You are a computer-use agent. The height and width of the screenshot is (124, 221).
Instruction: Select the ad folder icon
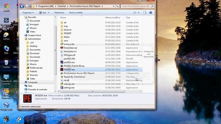tap(61, 22)
